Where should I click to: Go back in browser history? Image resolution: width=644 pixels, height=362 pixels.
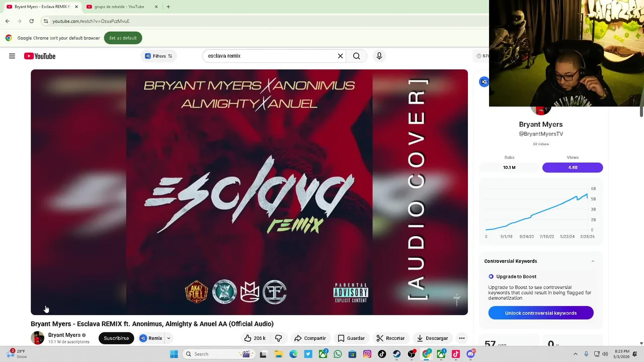(x=7, y=21)
